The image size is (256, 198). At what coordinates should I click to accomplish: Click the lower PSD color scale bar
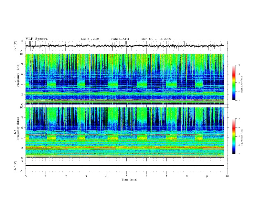click(234, 136)
